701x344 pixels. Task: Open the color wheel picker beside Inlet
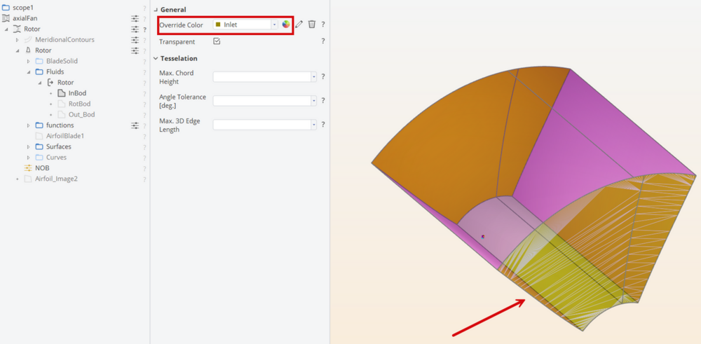click(286, 24)
